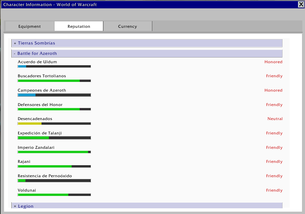
Task: Collapse the Battle for Azeroth section
Action: click(x=147, y=53)
